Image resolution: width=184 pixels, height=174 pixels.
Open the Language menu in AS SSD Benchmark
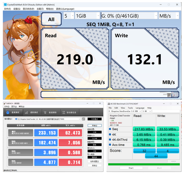pos(140,108)
